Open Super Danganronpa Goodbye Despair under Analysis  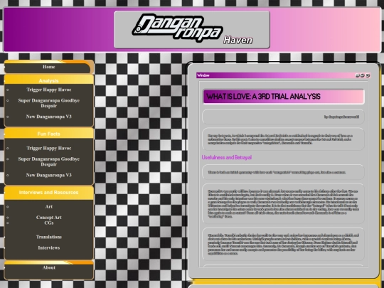[x=49, y=103]
